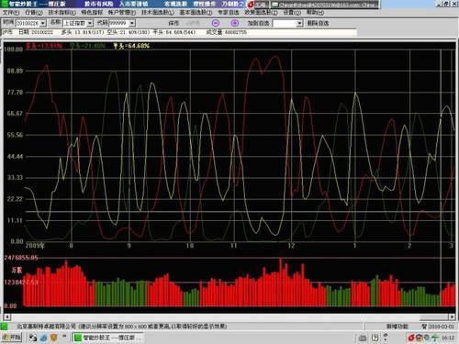Click the purple plus zoom-in icon
The image size is (459, 344).
(x=235, y=23)
